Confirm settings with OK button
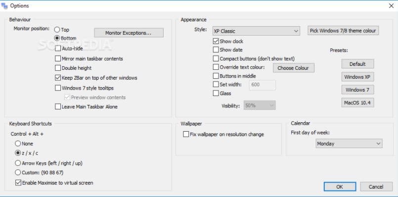Screen dimensions: 398x197 pos(340,187)
